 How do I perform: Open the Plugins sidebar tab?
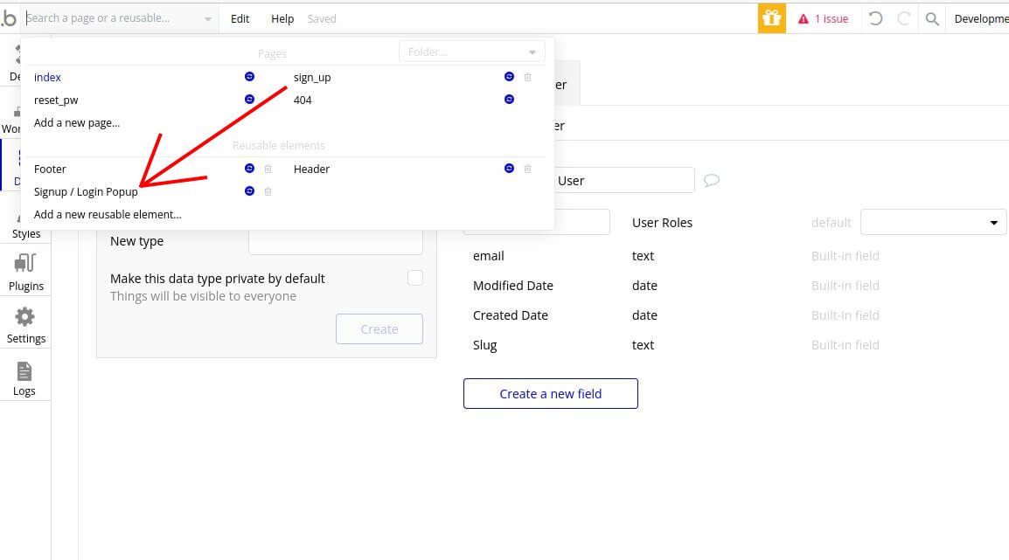25,272
